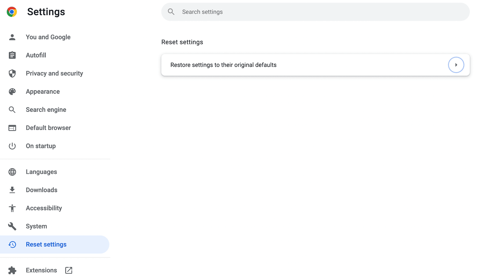
Task: Click the Default browser icon
Action: (x=12, y=128)
